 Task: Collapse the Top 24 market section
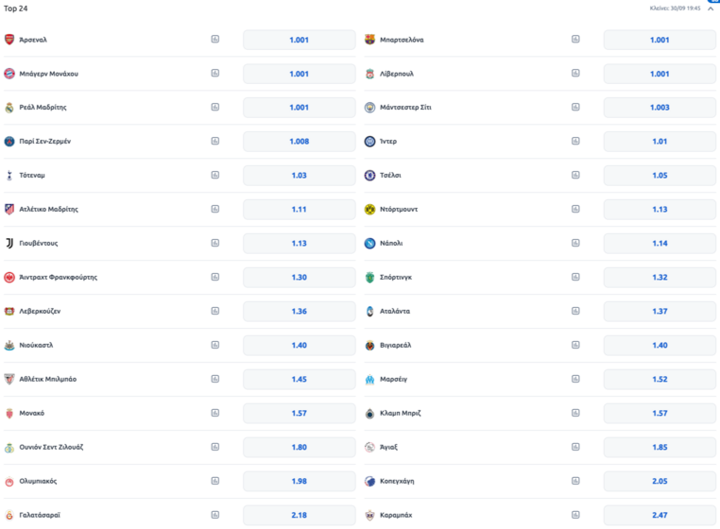pos(711,9)
